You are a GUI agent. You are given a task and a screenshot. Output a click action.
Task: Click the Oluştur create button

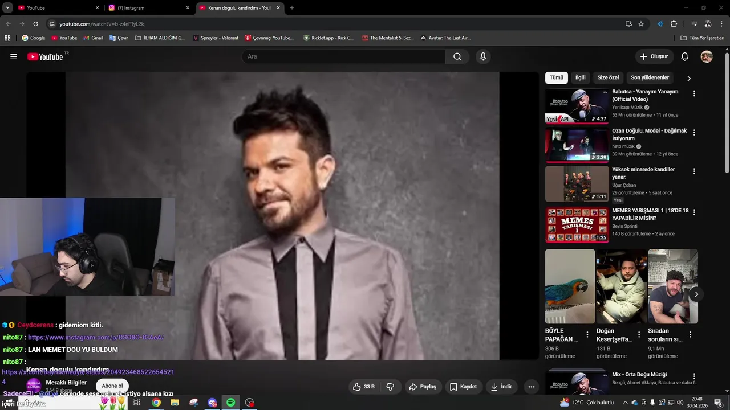click(654, 56)
